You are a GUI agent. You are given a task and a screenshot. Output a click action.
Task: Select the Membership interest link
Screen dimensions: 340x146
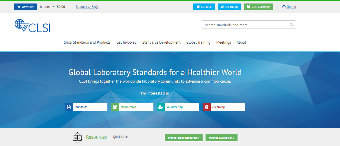132,107
